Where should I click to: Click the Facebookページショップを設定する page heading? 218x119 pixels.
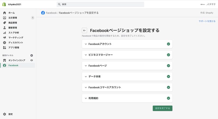(125, 30)
